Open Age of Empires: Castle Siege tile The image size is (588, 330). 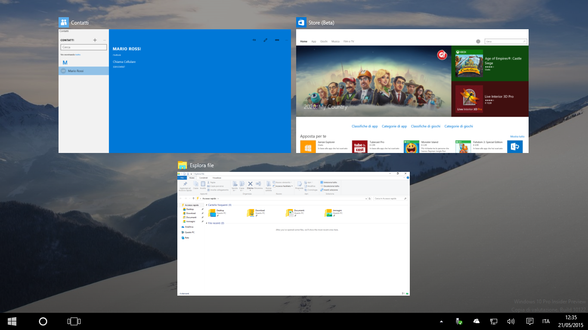point(490,63)
